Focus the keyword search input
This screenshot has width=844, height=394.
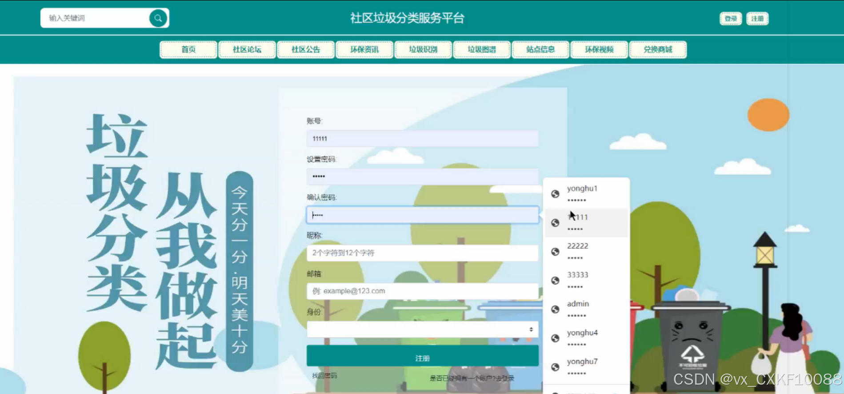[96, 18]
